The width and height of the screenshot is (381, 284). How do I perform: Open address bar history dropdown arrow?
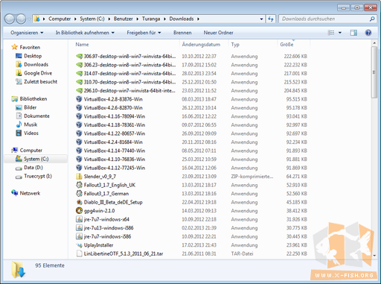tap(261, 19)
